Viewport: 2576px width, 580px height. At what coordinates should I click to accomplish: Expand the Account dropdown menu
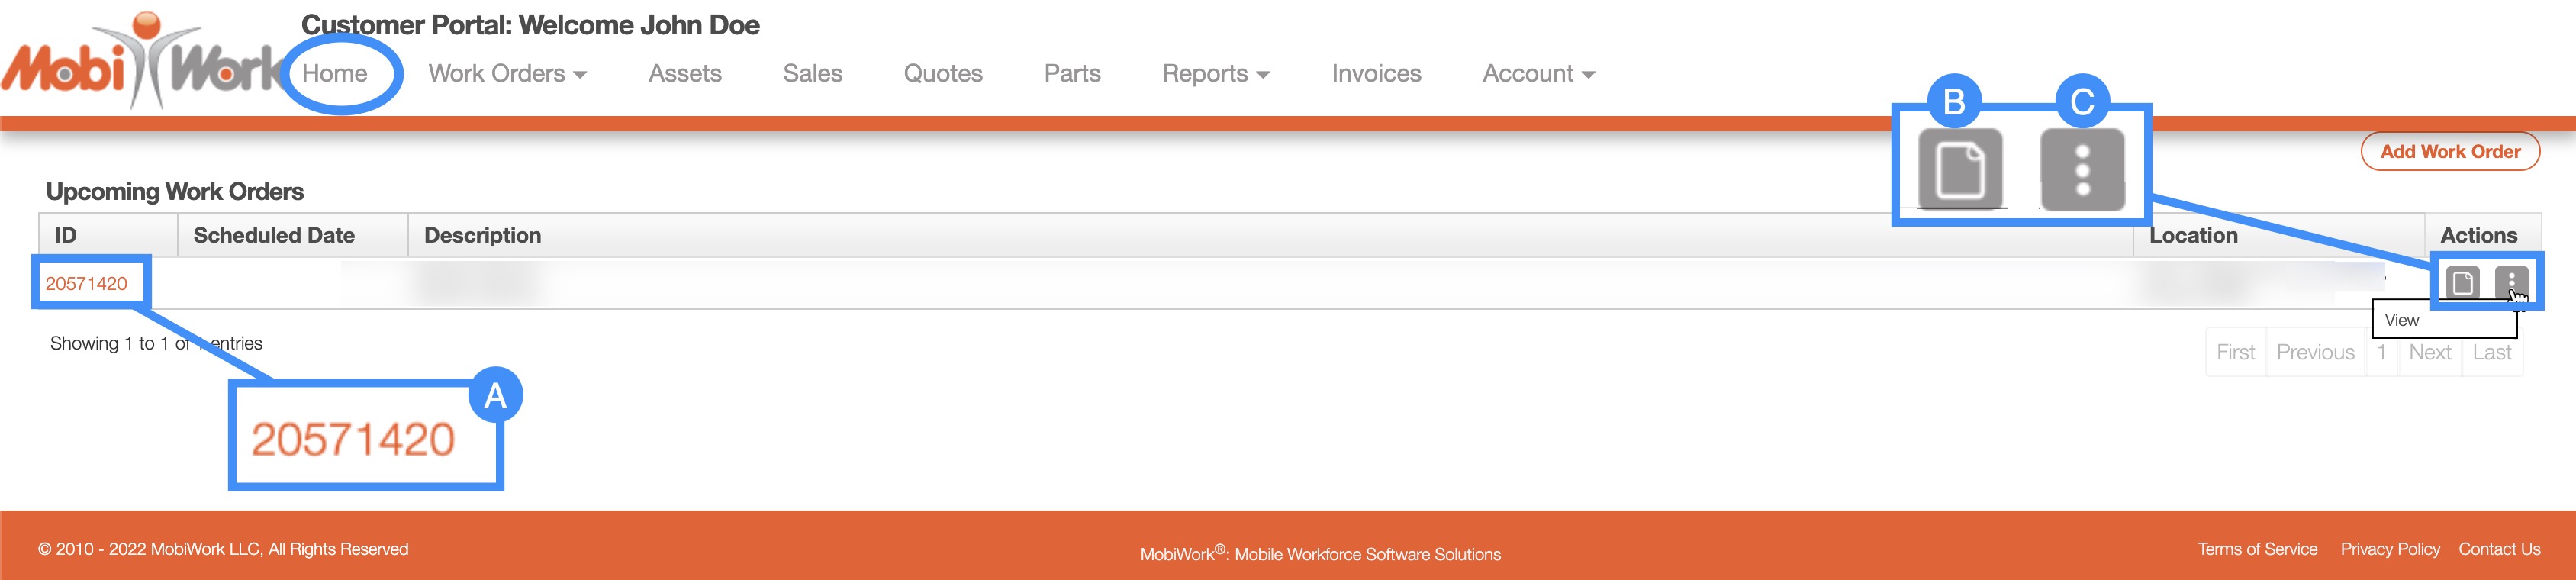click(x=1538, y=74)
